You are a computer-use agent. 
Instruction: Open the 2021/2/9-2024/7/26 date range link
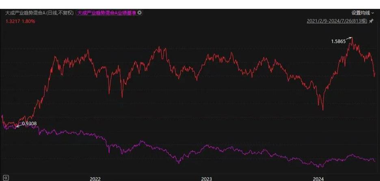pyautogui.click(x=337, y=21)
